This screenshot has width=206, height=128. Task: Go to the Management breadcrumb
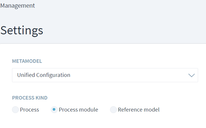click(x=18, y=6)
